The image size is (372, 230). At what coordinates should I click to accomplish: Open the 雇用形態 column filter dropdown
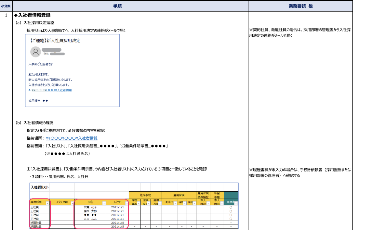point(48,203)
